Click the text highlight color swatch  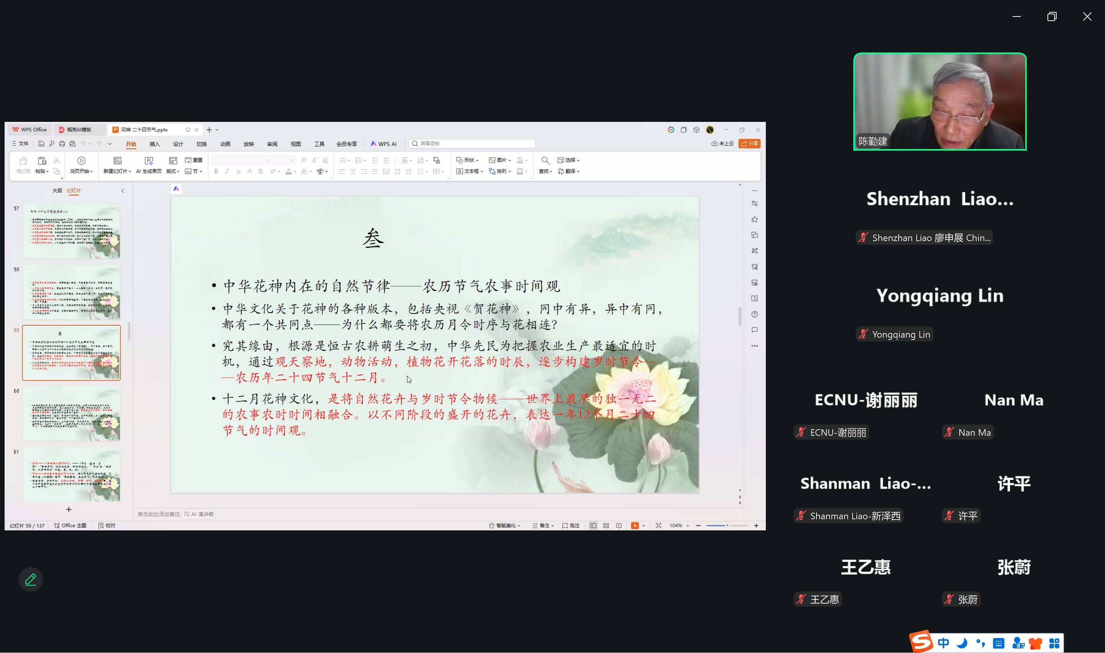coord(304,172)
